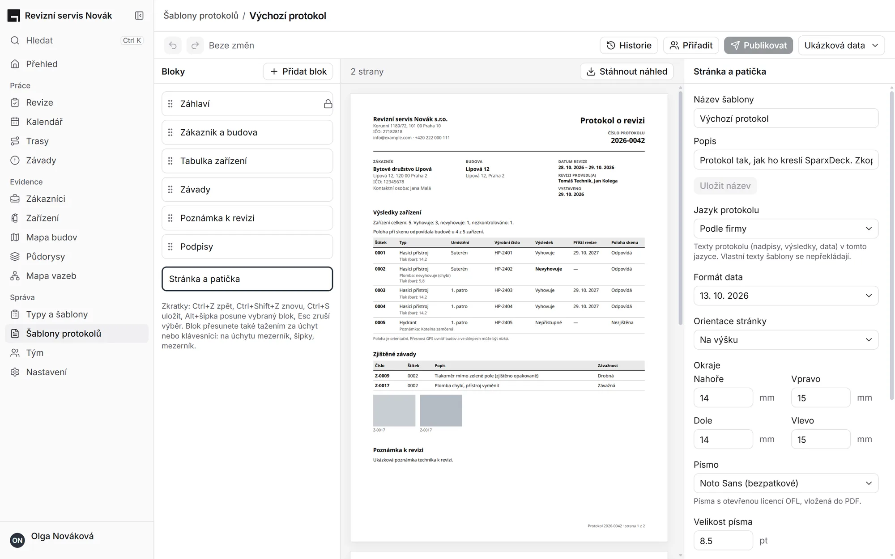Open Nastavení in the sidebar
This screenshot has height=559, width=895.
pos(77,372)
